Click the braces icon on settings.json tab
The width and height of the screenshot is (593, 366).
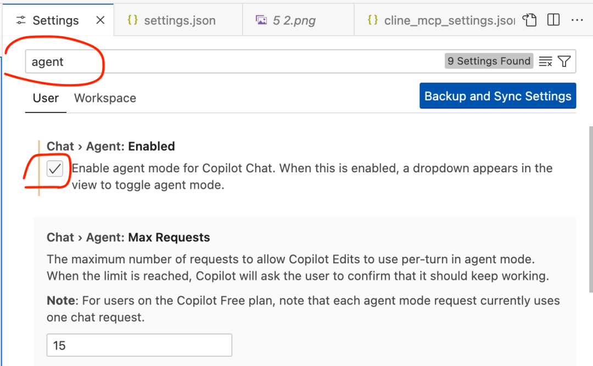[132, 20]
